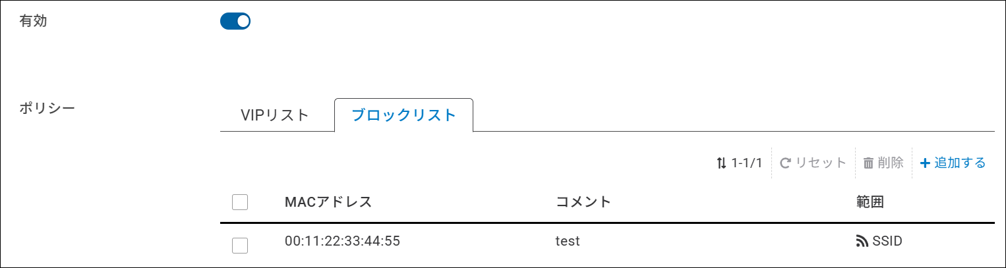
Task: Toggle the 有効 switch off
Action: tap(235, 22)
